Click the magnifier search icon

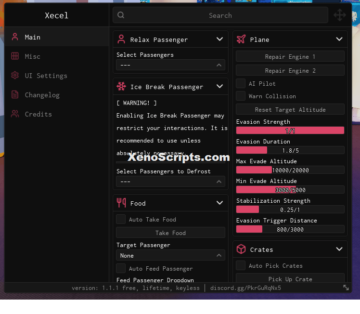(121, 15)
